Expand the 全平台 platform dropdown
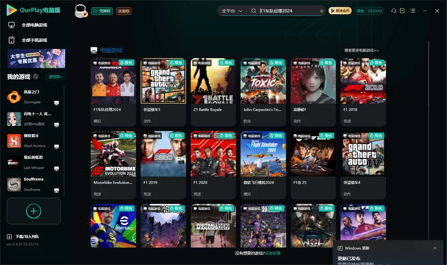 (232, 11)
